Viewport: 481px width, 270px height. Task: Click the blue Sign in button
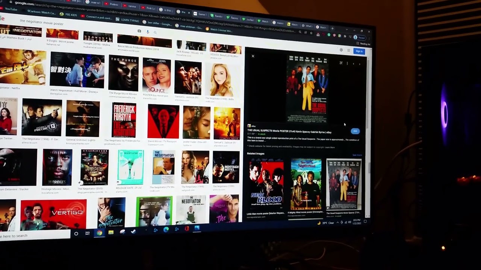tap(359, 51)
